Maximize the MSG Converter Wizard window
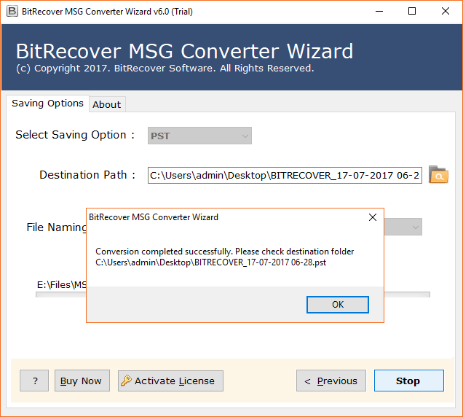463x417 pixels. 412,11
